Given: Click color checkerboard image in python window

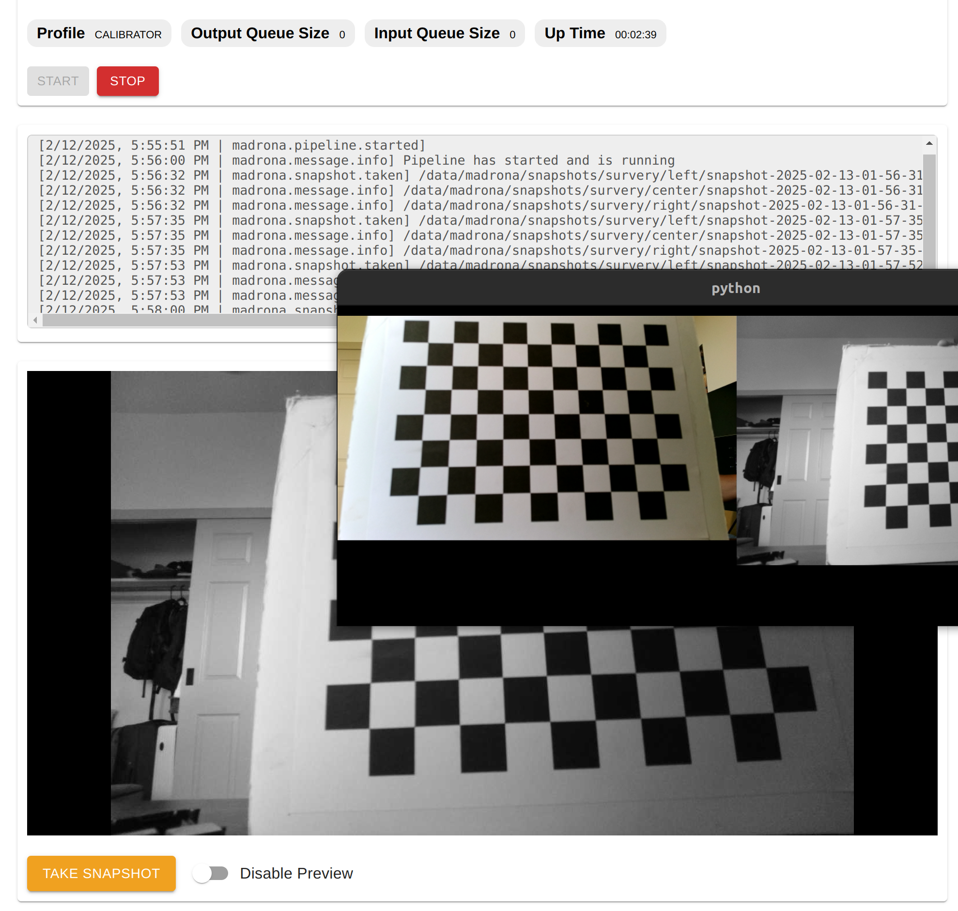Looking at the screenshot, I should [537, 427].
